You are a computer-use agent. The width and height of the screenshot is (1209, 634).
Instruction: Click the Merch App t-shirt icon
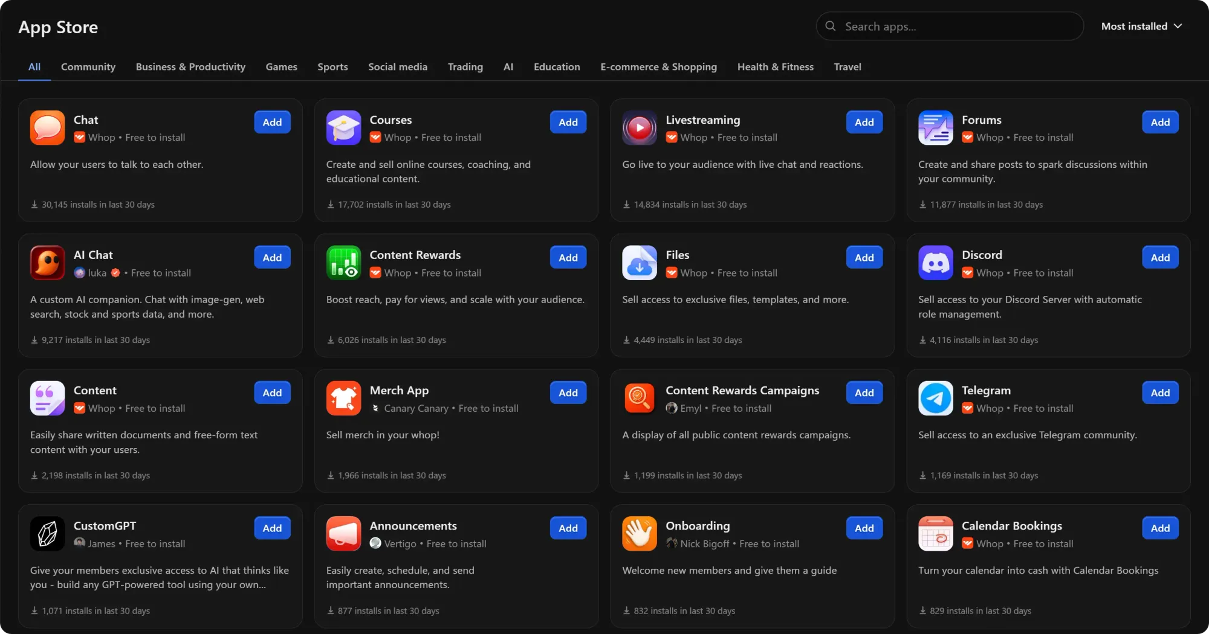click(343, 398)
